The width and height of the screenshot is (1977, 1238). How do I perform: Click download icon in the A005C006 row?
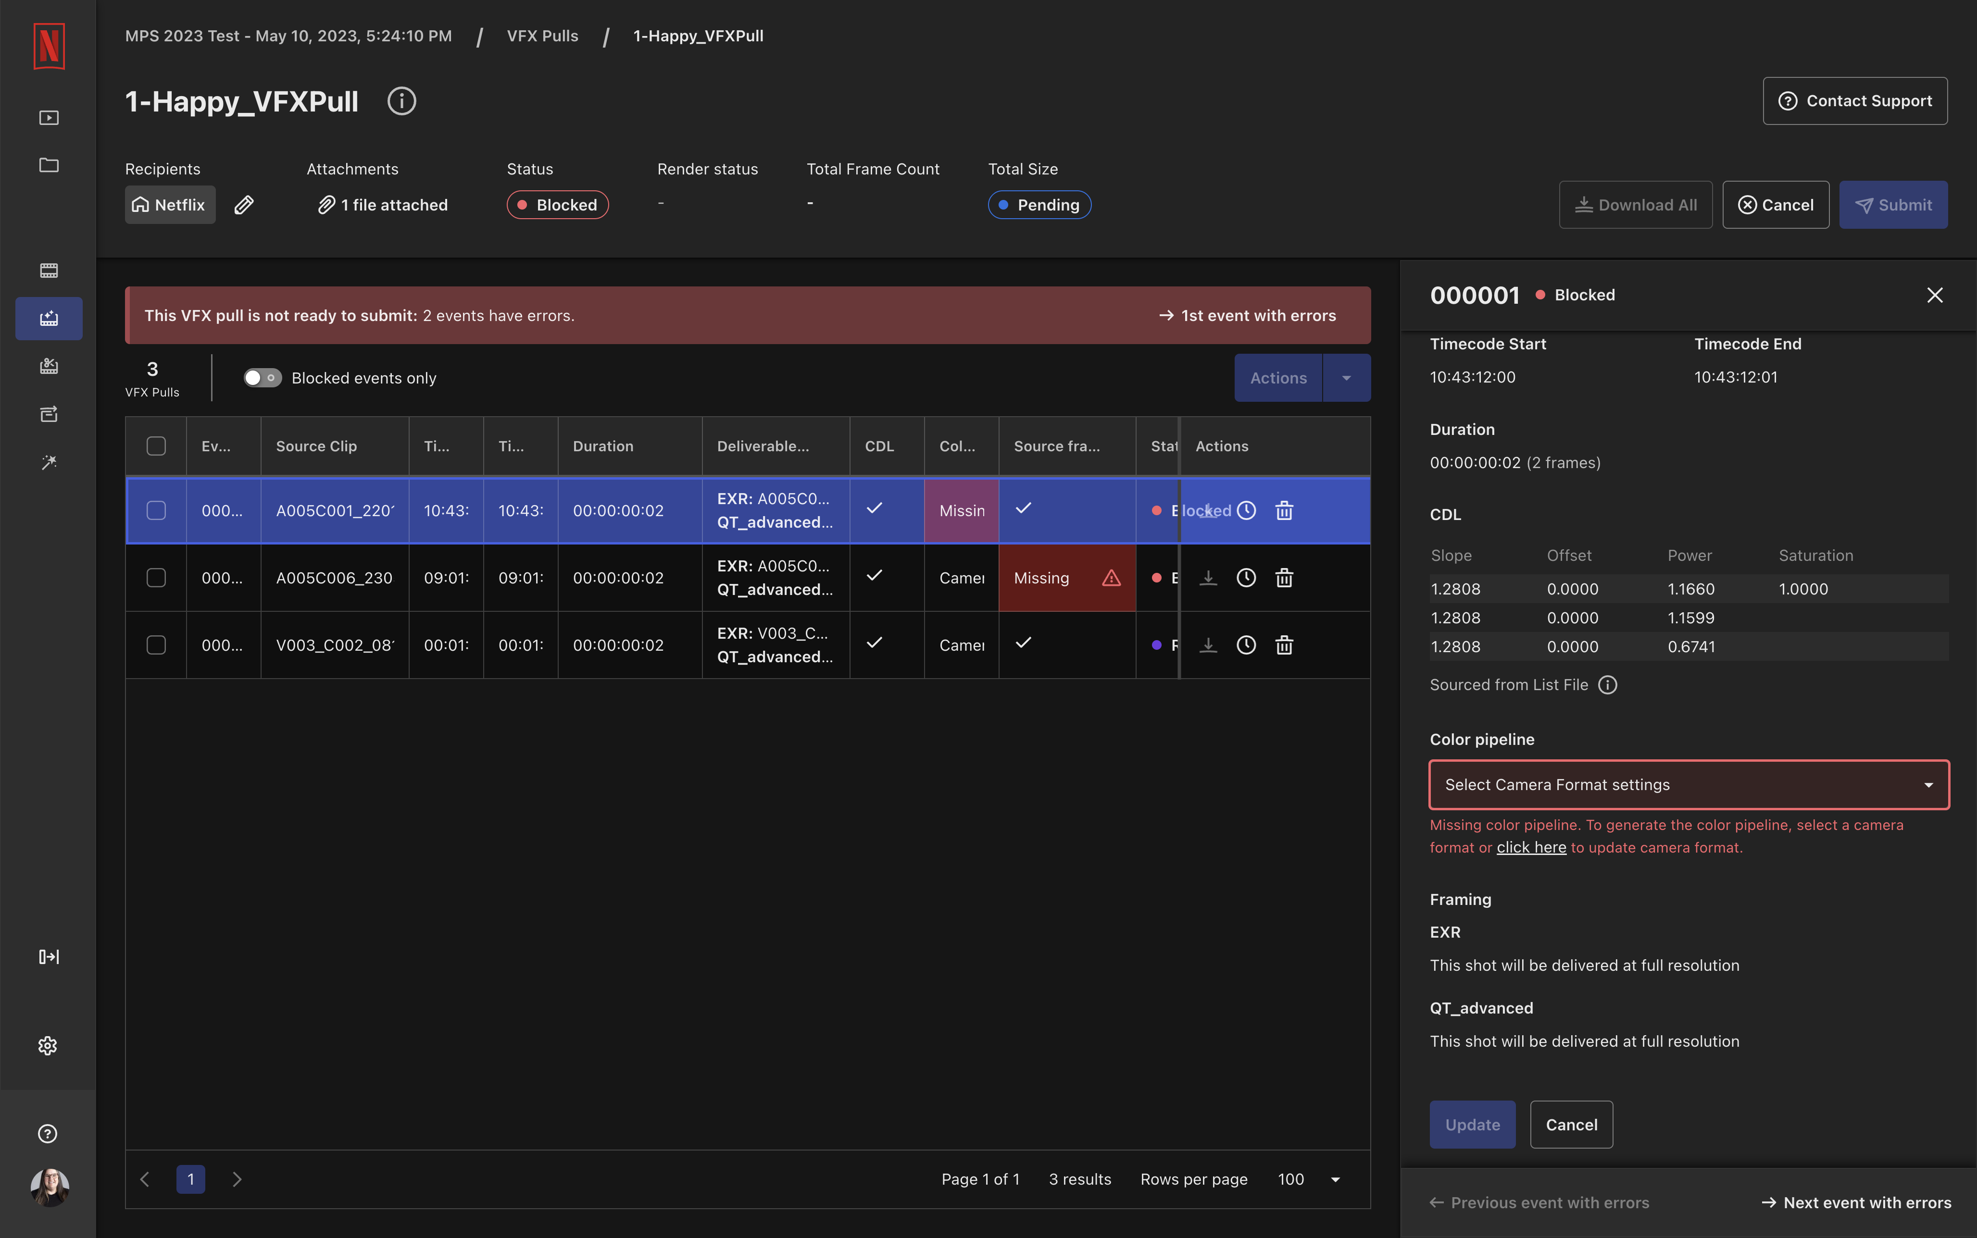[x=1208, y=578]
